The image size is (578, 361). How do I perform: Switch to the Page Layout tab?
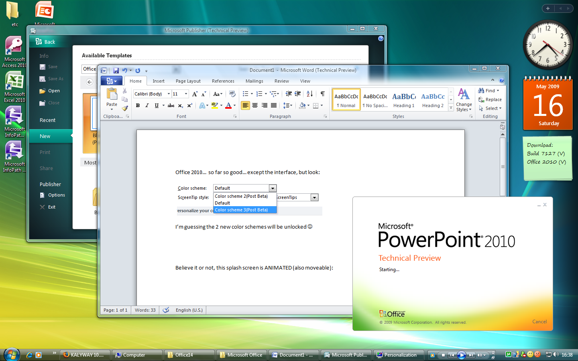click(188, 81)
